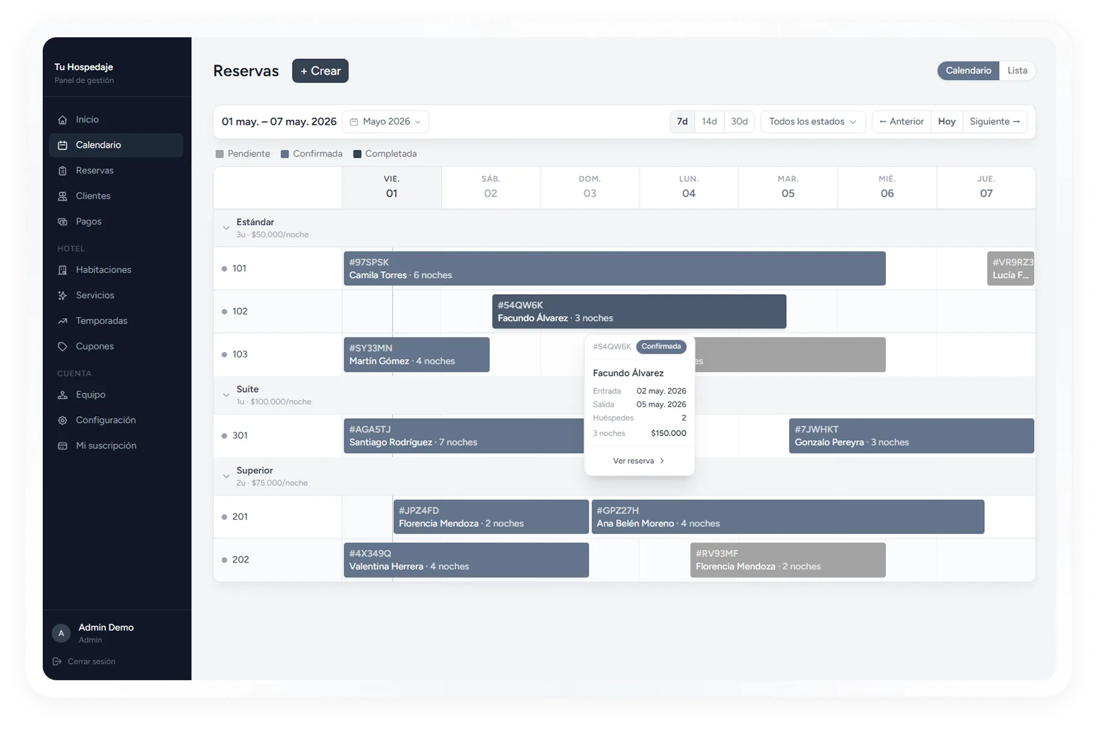Open Servicios sparkle icon
The height and width of the screenshot is (729, 1099).
pos(63,295)
